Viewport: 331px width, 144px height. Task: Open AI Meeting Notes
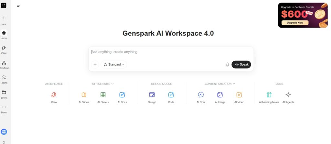point(269,98)
